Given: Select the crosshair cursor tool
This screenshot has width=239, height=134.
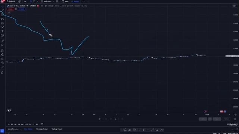Looking at the screenshot, I should tap(2, 7).
